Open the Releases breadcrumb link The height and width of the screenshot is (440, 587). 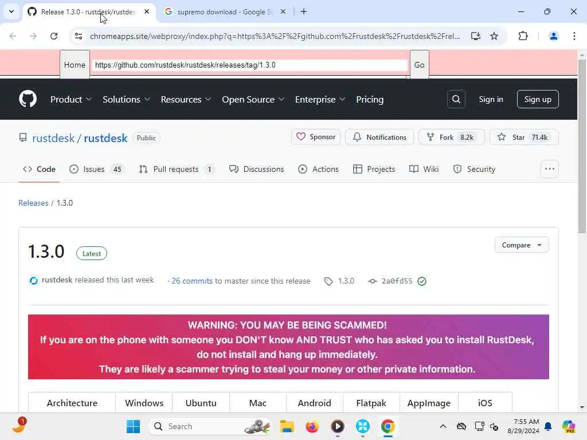pos(33,203)
